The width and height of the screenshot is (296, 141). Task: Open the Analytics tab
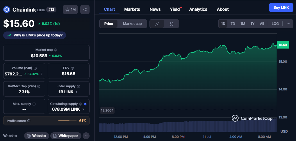(198, 9)
